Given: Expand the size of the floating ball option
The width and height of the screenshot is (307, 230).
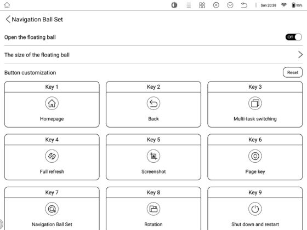Looking at the screenshot, I should 153,55.
